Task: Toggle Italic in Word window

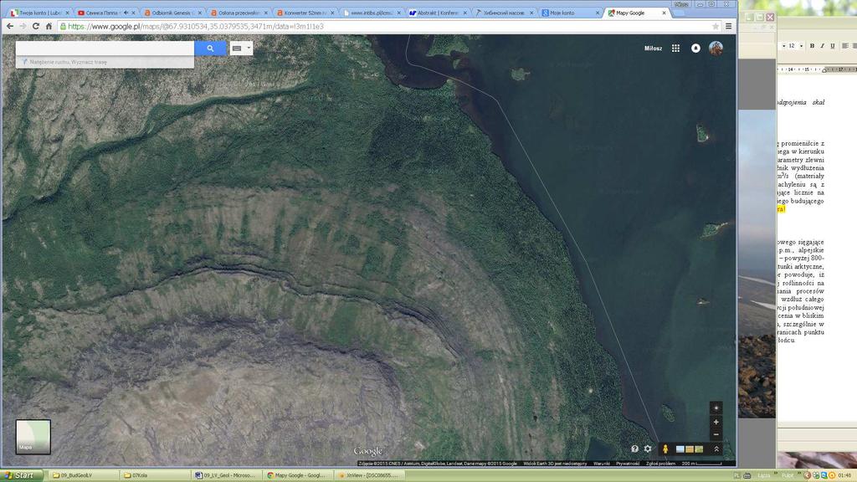Action: pyautogui.click(x=822, y=46)
